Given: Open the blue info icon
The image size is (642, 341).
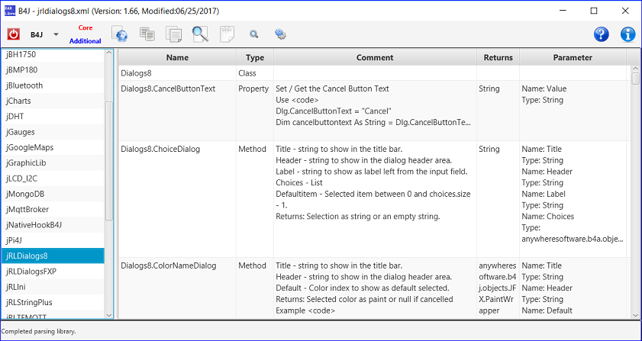Looking at the screenshot, I should (627, 34).
